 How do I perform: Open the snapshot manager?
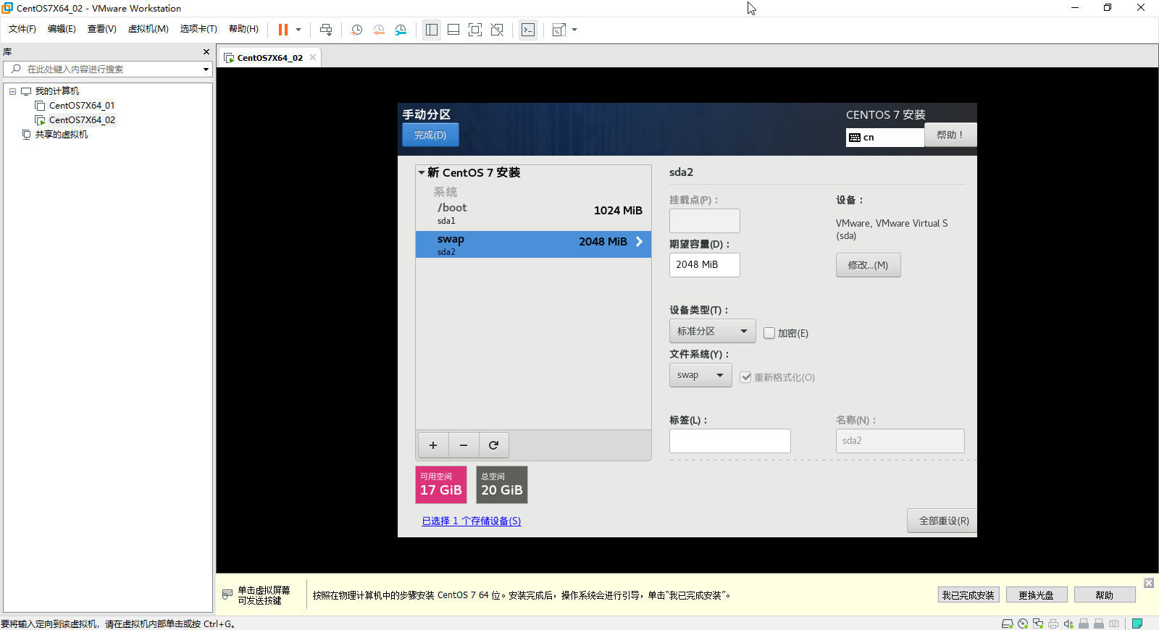pyautogui.click(x=401, y=30)
